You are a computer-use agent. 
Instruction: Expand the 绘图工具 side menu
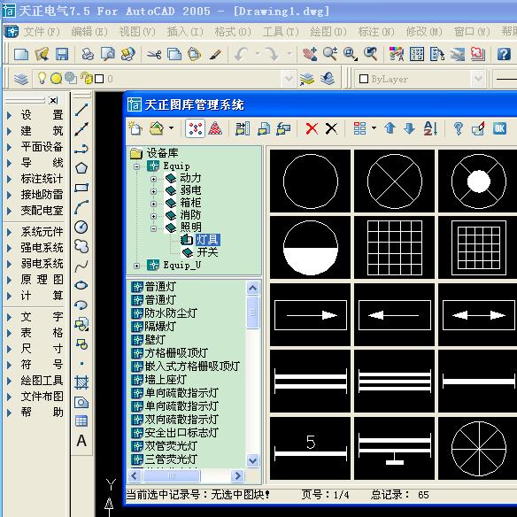coord(42,380)
